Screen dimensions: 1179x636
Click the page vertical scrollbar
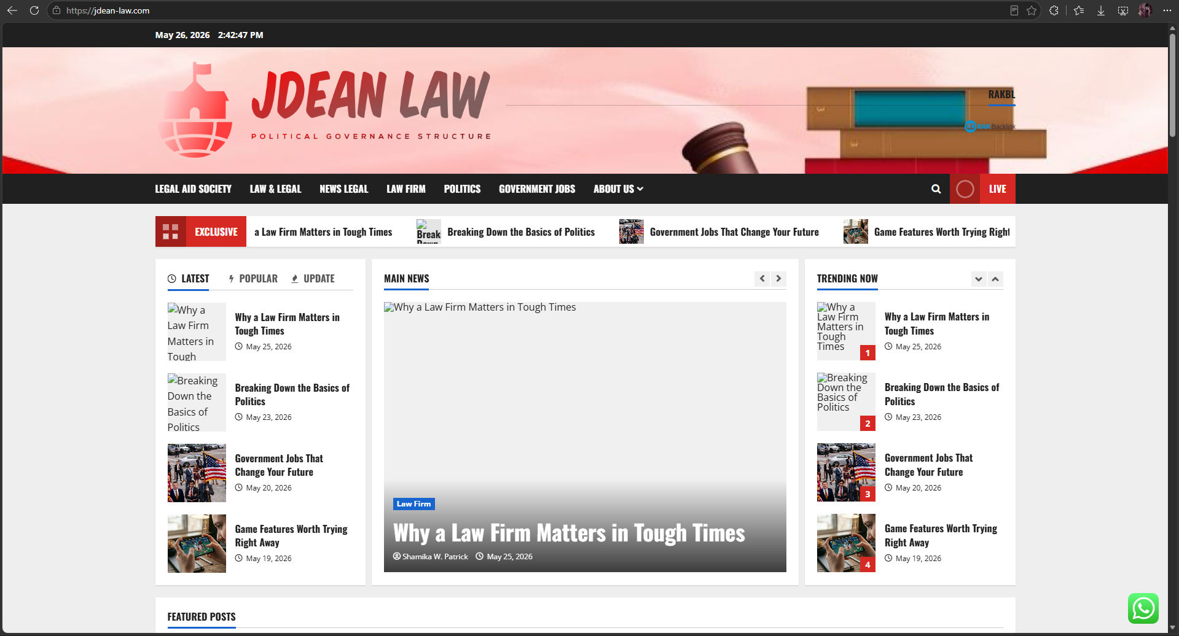[1172, 86]
